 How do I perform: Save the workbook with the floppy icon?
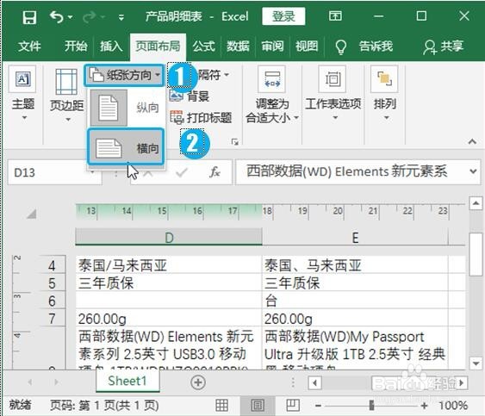click(x=29, y=17)
